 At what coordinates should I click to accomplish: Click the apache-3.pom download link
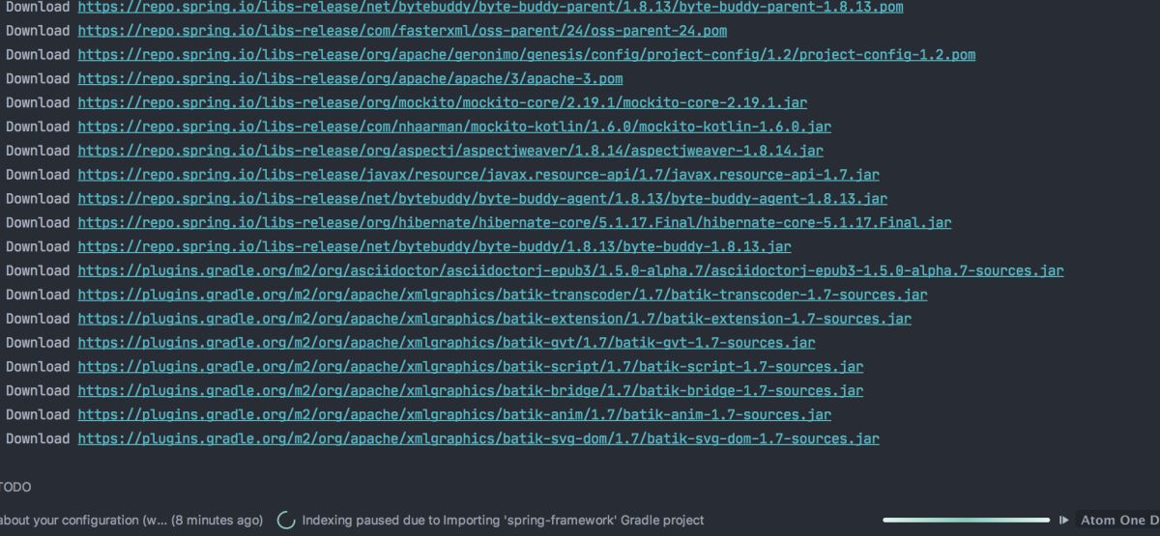click(350, 79)
